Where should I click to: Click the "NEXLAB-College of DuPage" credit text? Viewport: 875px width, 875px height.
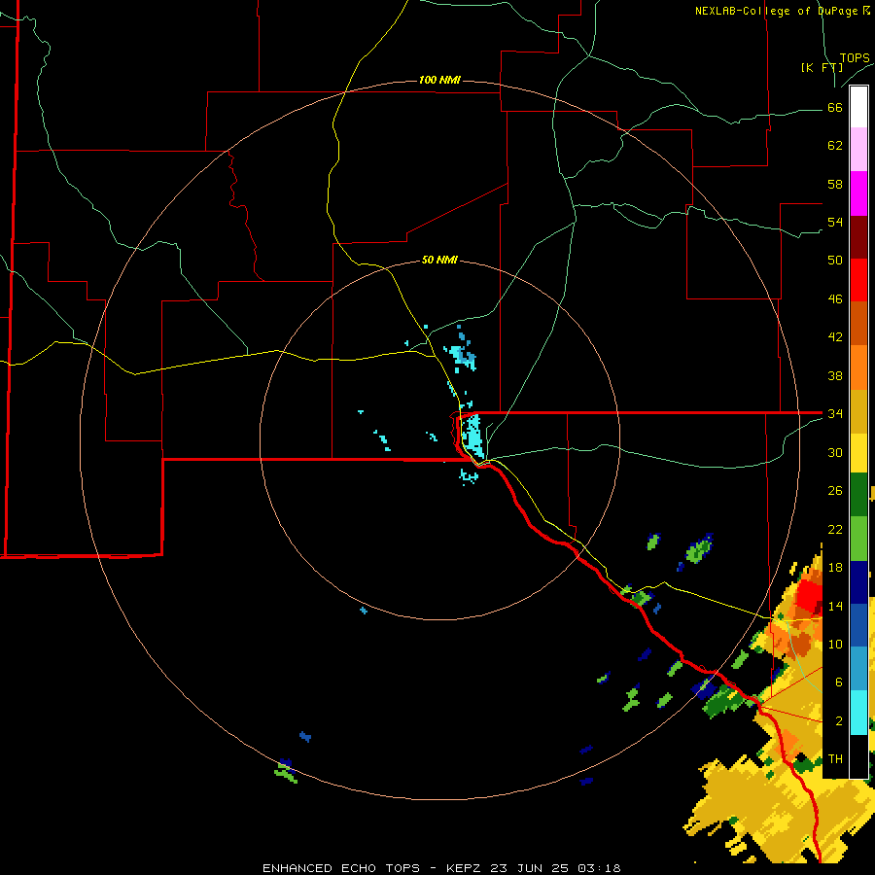coord(777,11)
